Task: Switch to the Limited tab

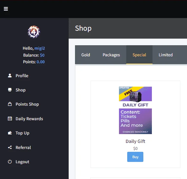Action: [166, 55]
